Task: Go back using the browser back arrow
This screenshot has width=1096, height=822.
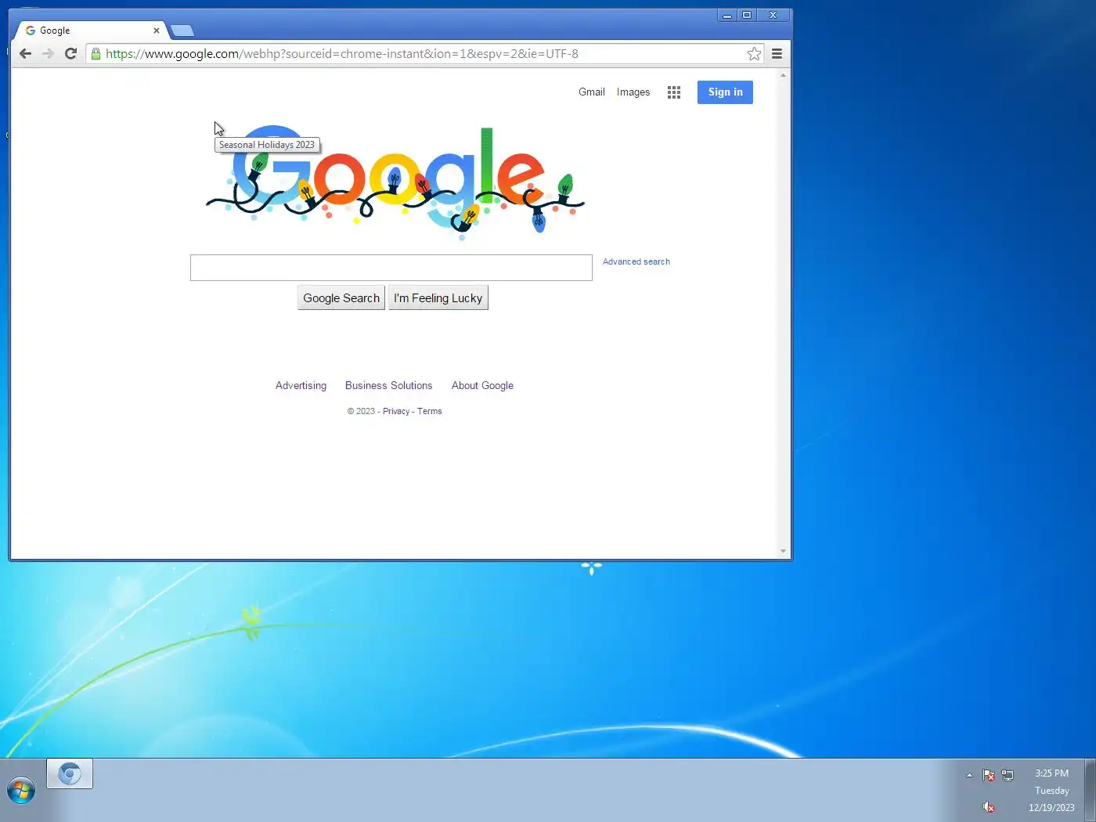Action: click(x=25, y=53)
